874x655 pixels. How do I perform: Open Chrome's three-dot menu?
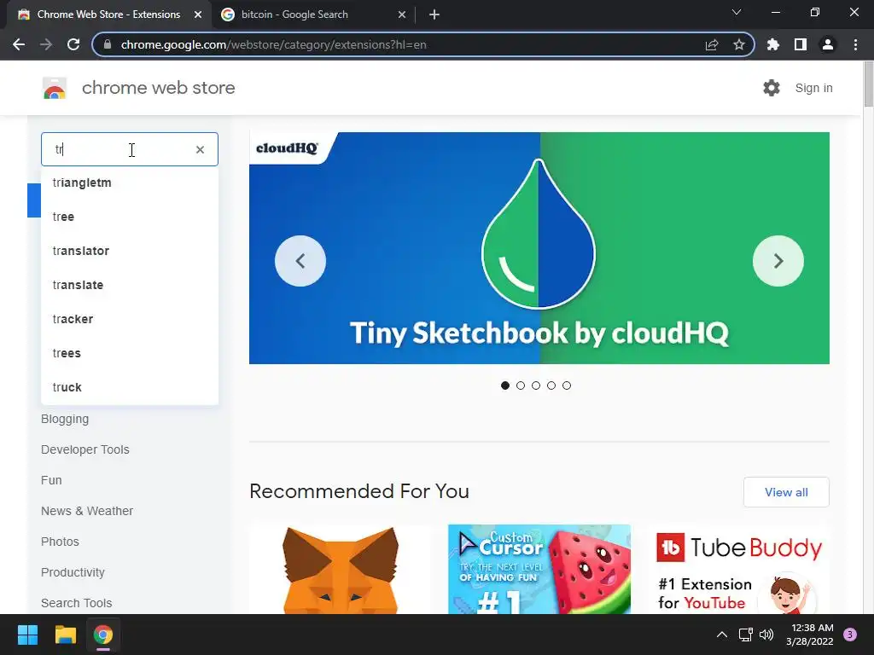click(x=855, y=44)
